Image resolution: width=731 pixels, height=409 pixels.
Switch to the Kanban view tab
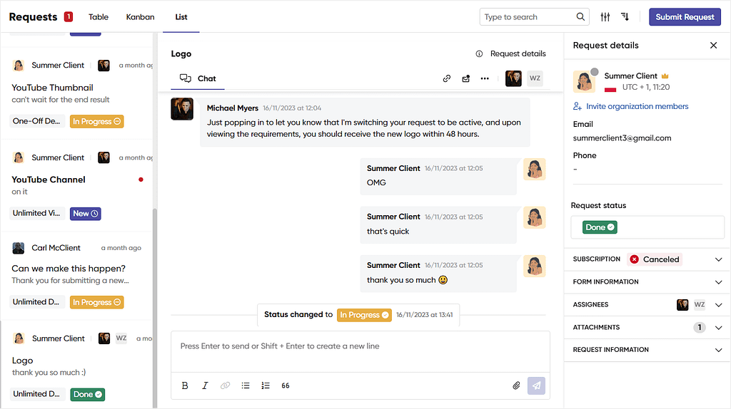click(140, 17)
